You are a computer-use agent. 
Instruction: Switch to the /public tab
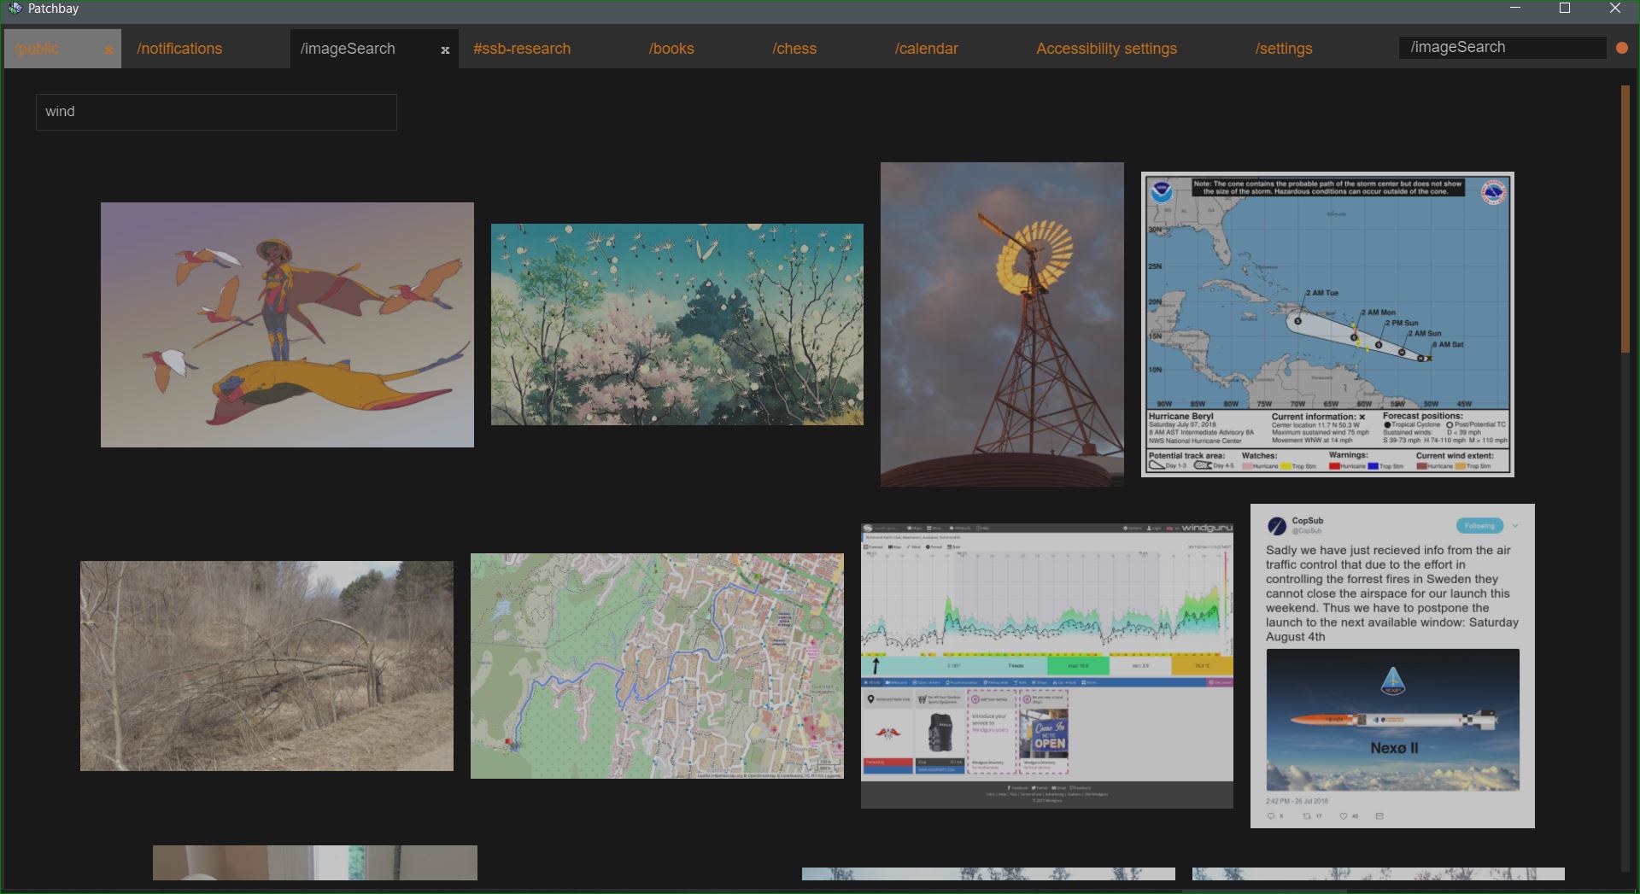38,49
